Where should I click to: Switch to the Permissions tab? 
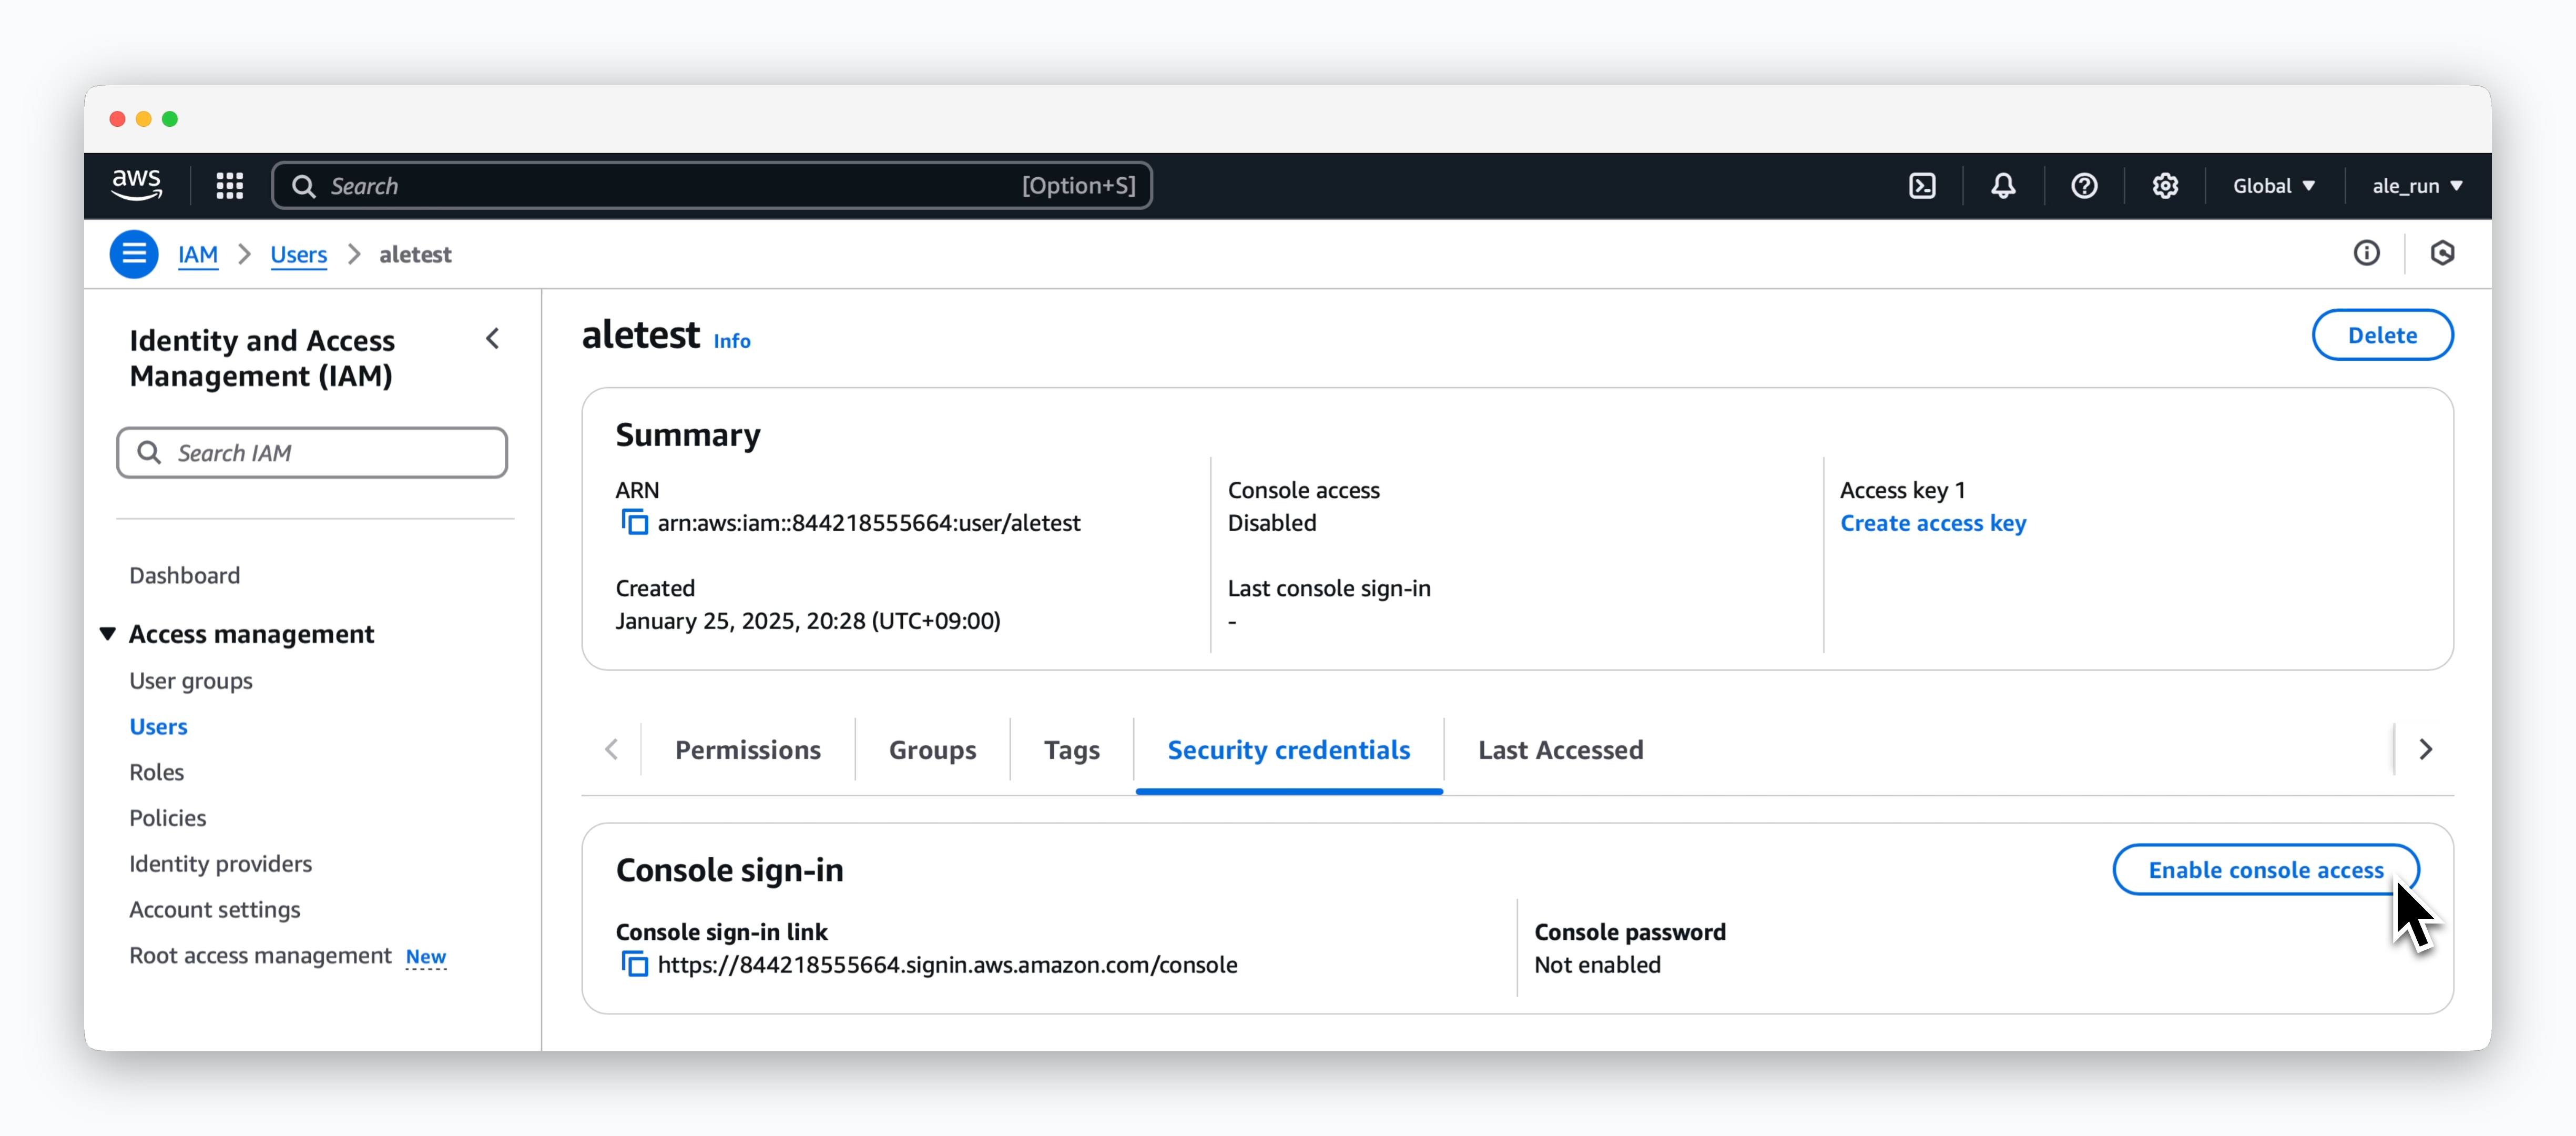[x=747, y=749]
